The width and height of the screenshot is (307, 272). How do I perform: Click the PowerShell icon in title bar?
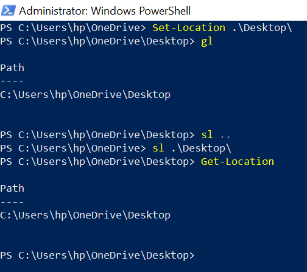tap(9, 10)
